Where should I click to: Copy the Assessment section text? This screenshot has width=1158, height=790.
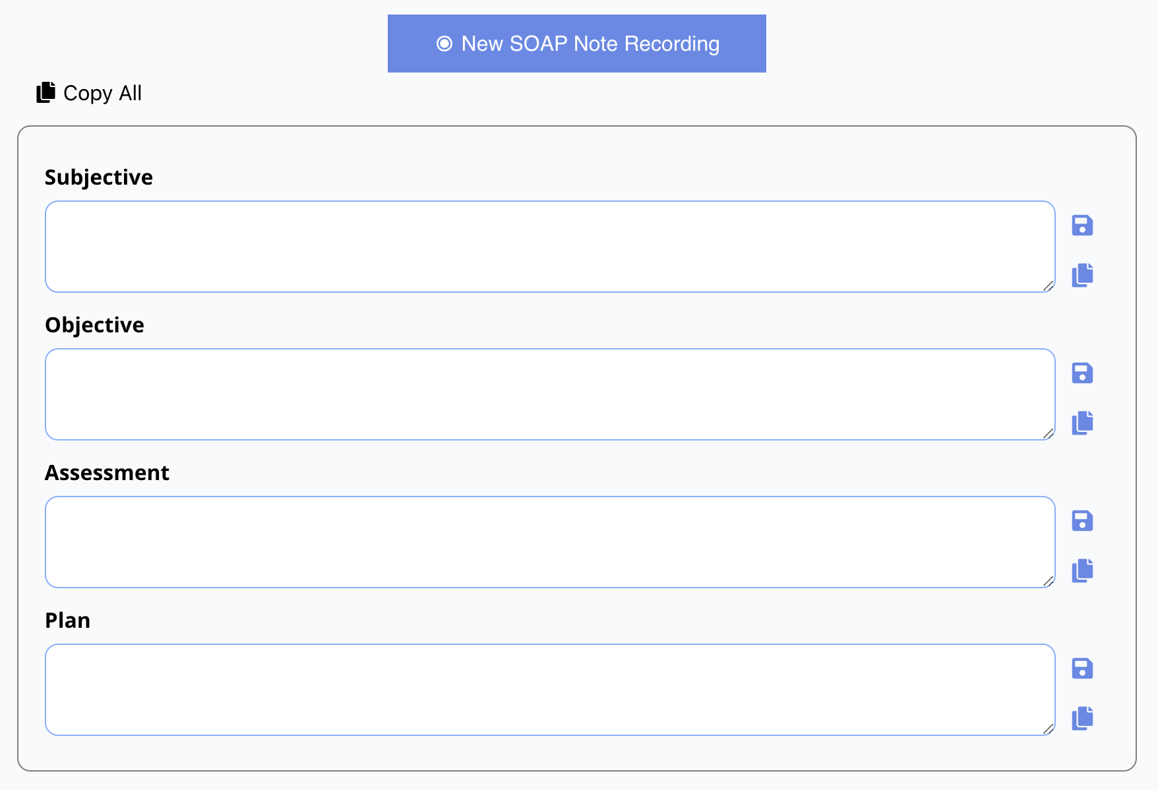click(x=1082, y=570)
